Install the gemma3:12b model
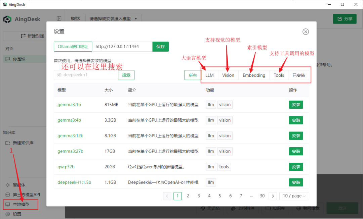Viewport: 363px width, 219px height. pyautogui.click(x=296, y=135)
